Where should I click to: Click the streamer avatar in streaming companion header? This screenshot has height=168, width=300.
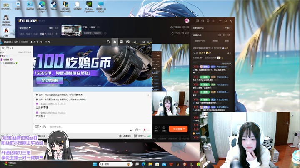tap(187, 21)
